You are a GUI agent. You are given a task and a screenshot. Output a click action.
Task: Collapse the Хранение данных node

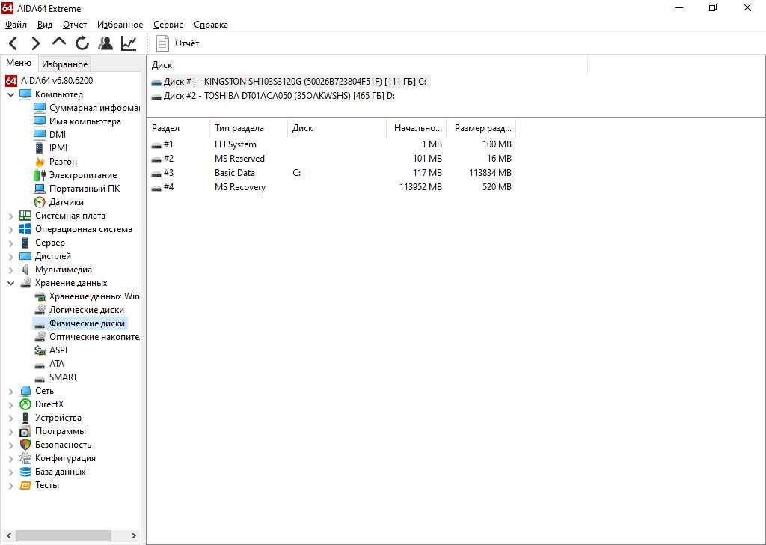pos(10,283)
